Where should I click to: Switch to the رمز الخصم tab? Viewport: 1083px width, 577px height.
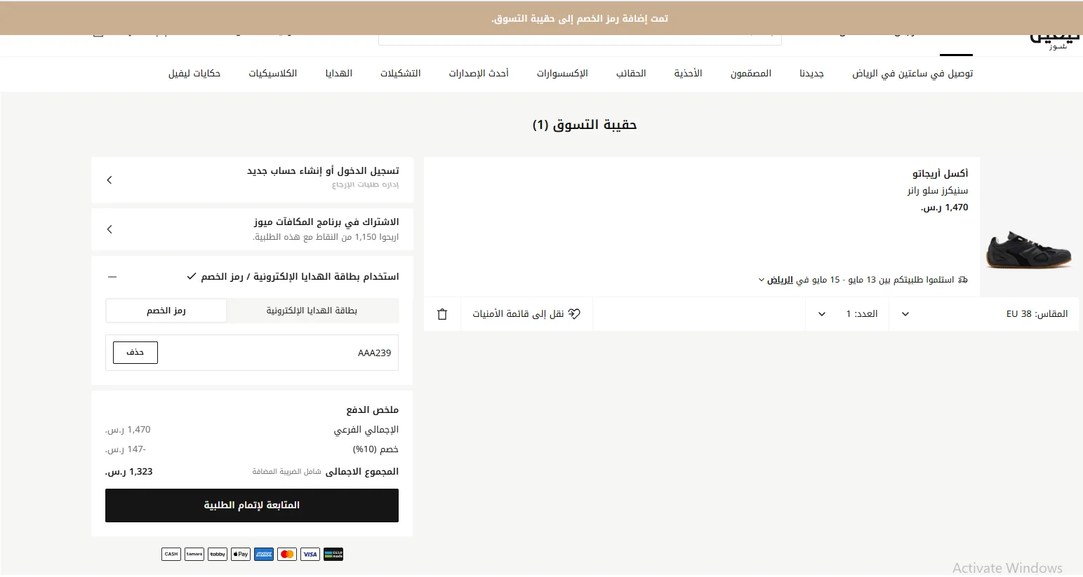(x=166, y=311)
